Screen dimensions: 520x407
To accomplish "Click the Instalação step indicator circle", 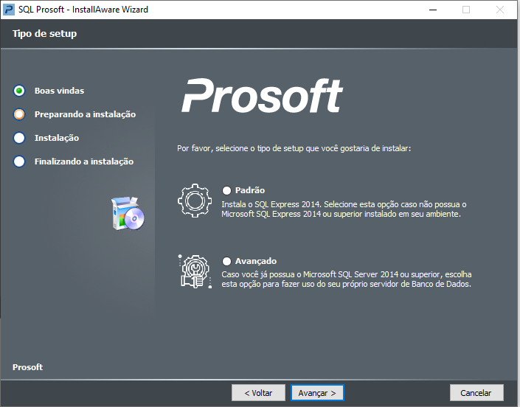I will (19, 138).
